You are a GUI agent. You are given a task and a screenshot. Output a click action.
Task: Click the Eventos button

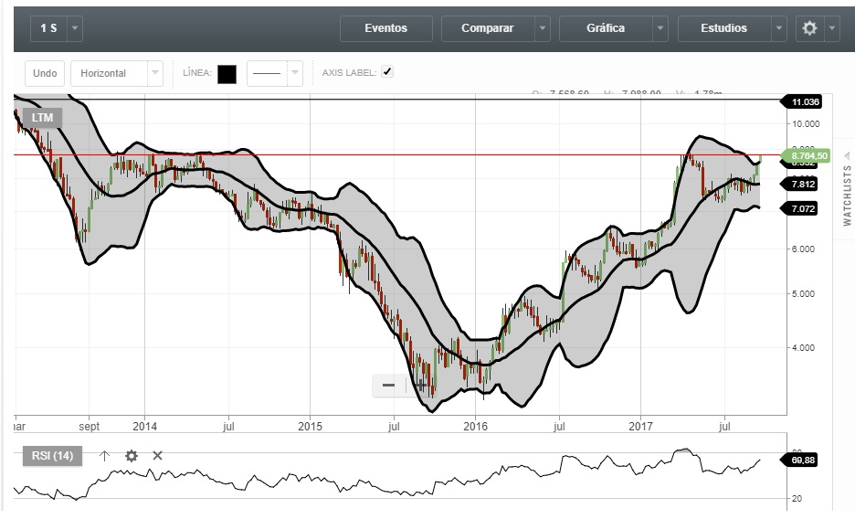point(385,28)
